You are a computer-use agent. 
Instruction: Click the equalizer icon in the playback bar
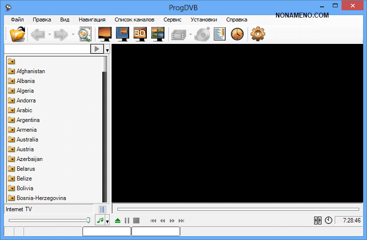318,220
